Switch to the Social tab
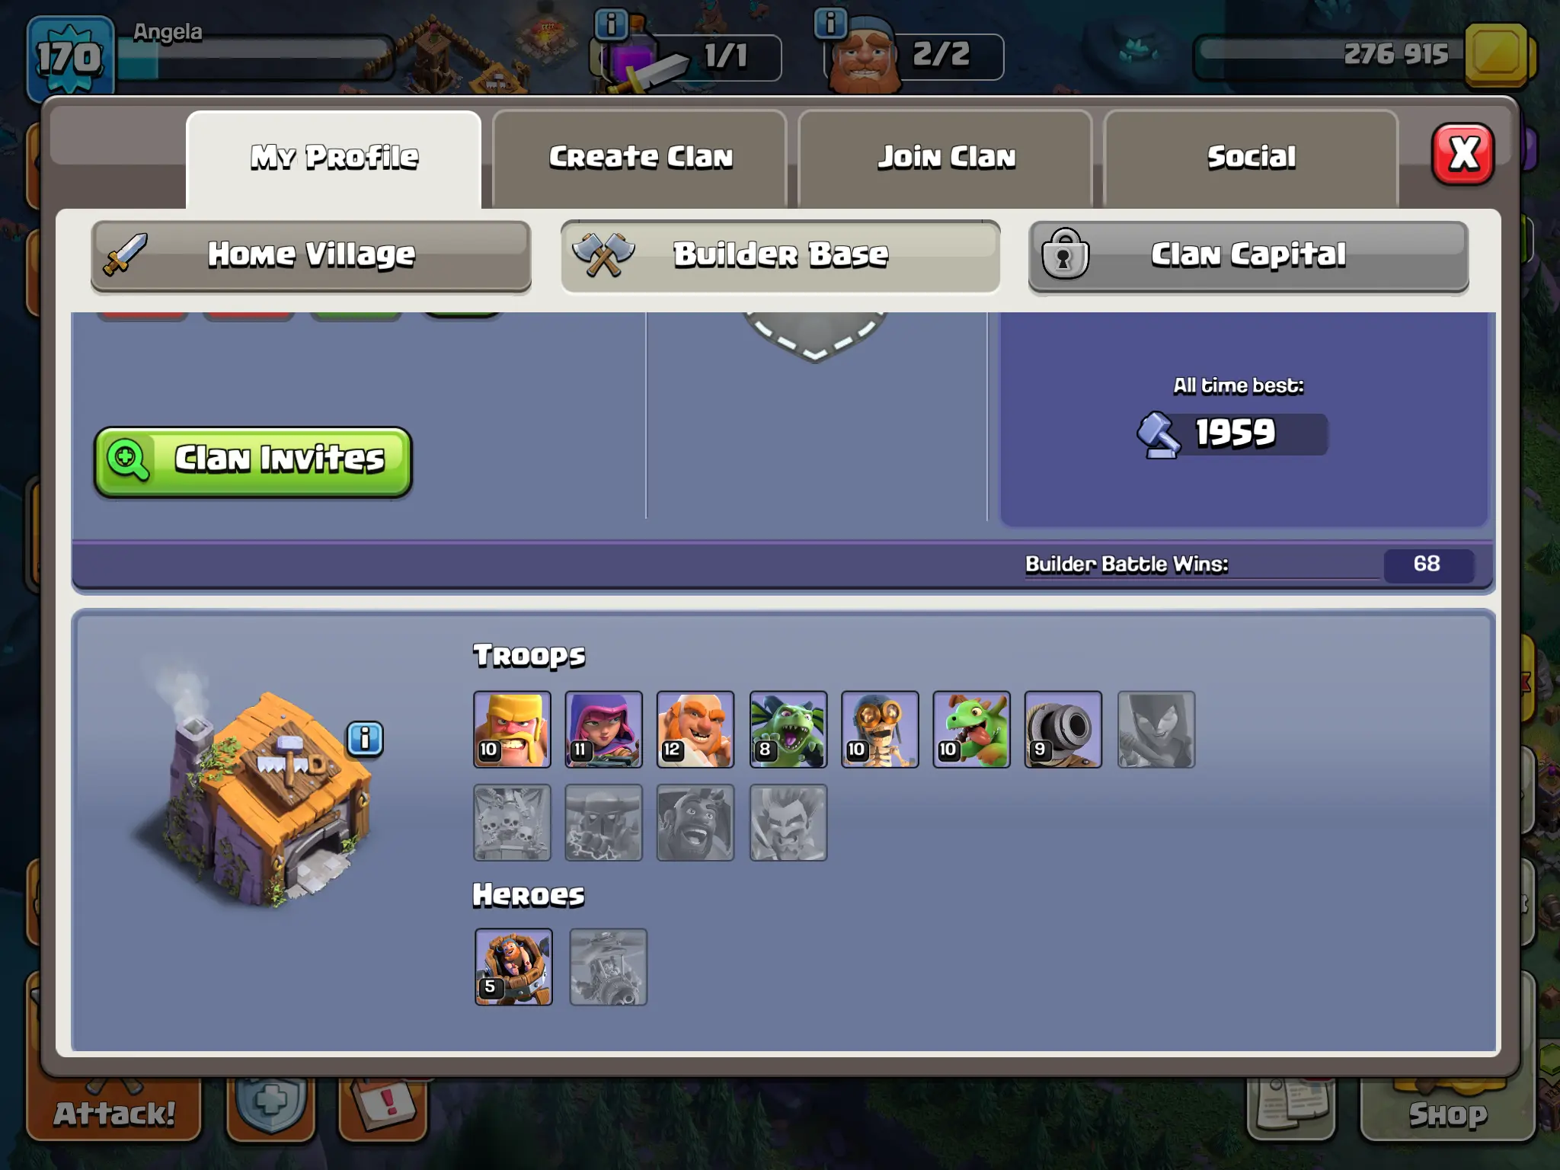The width and height of the screenshot is (1560, 1170). (1251, 158)
